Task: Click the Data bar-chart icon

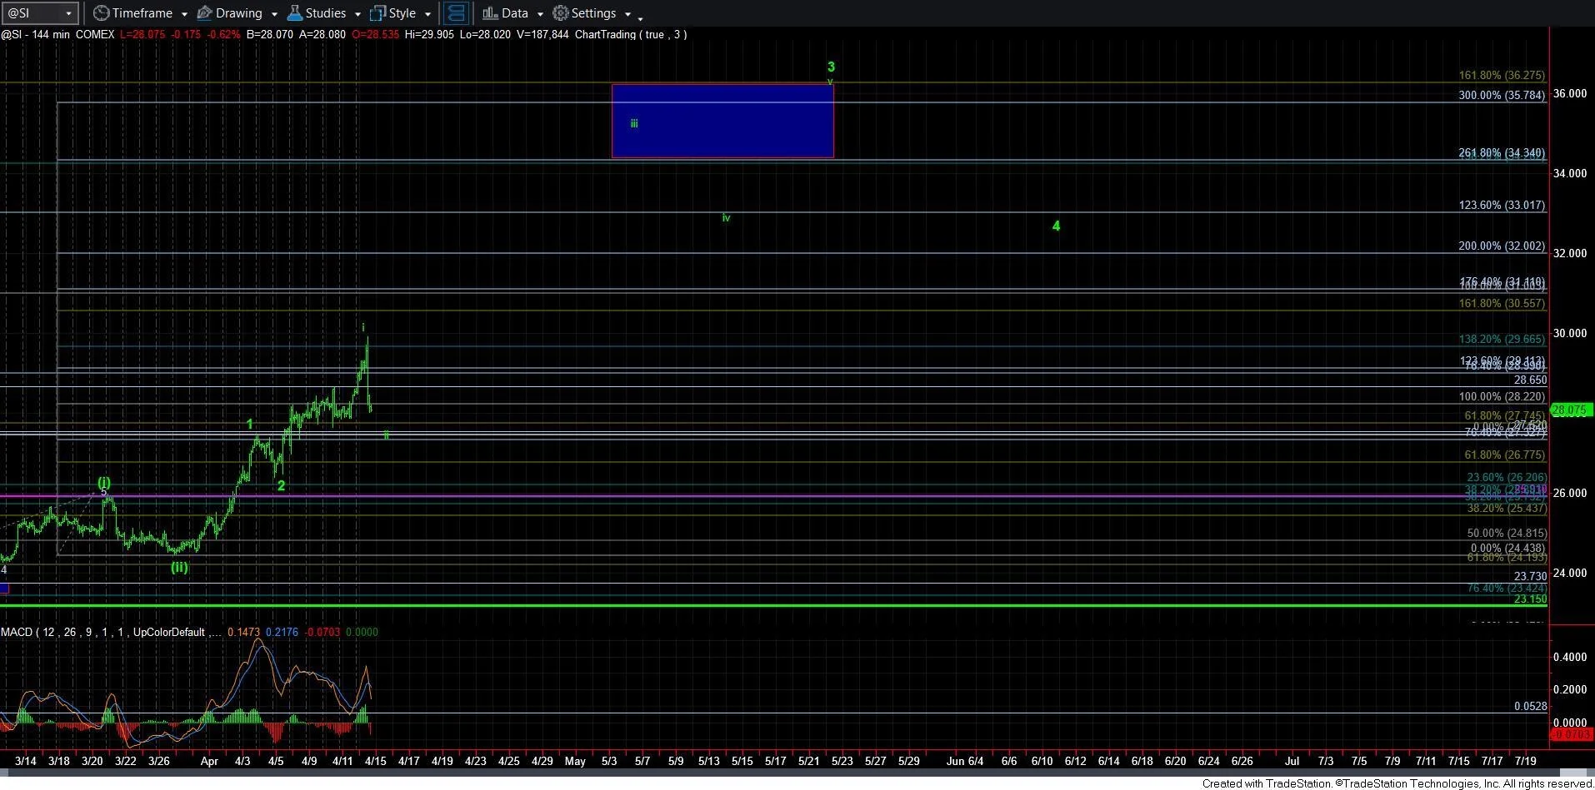Action: tap(490, 13)
